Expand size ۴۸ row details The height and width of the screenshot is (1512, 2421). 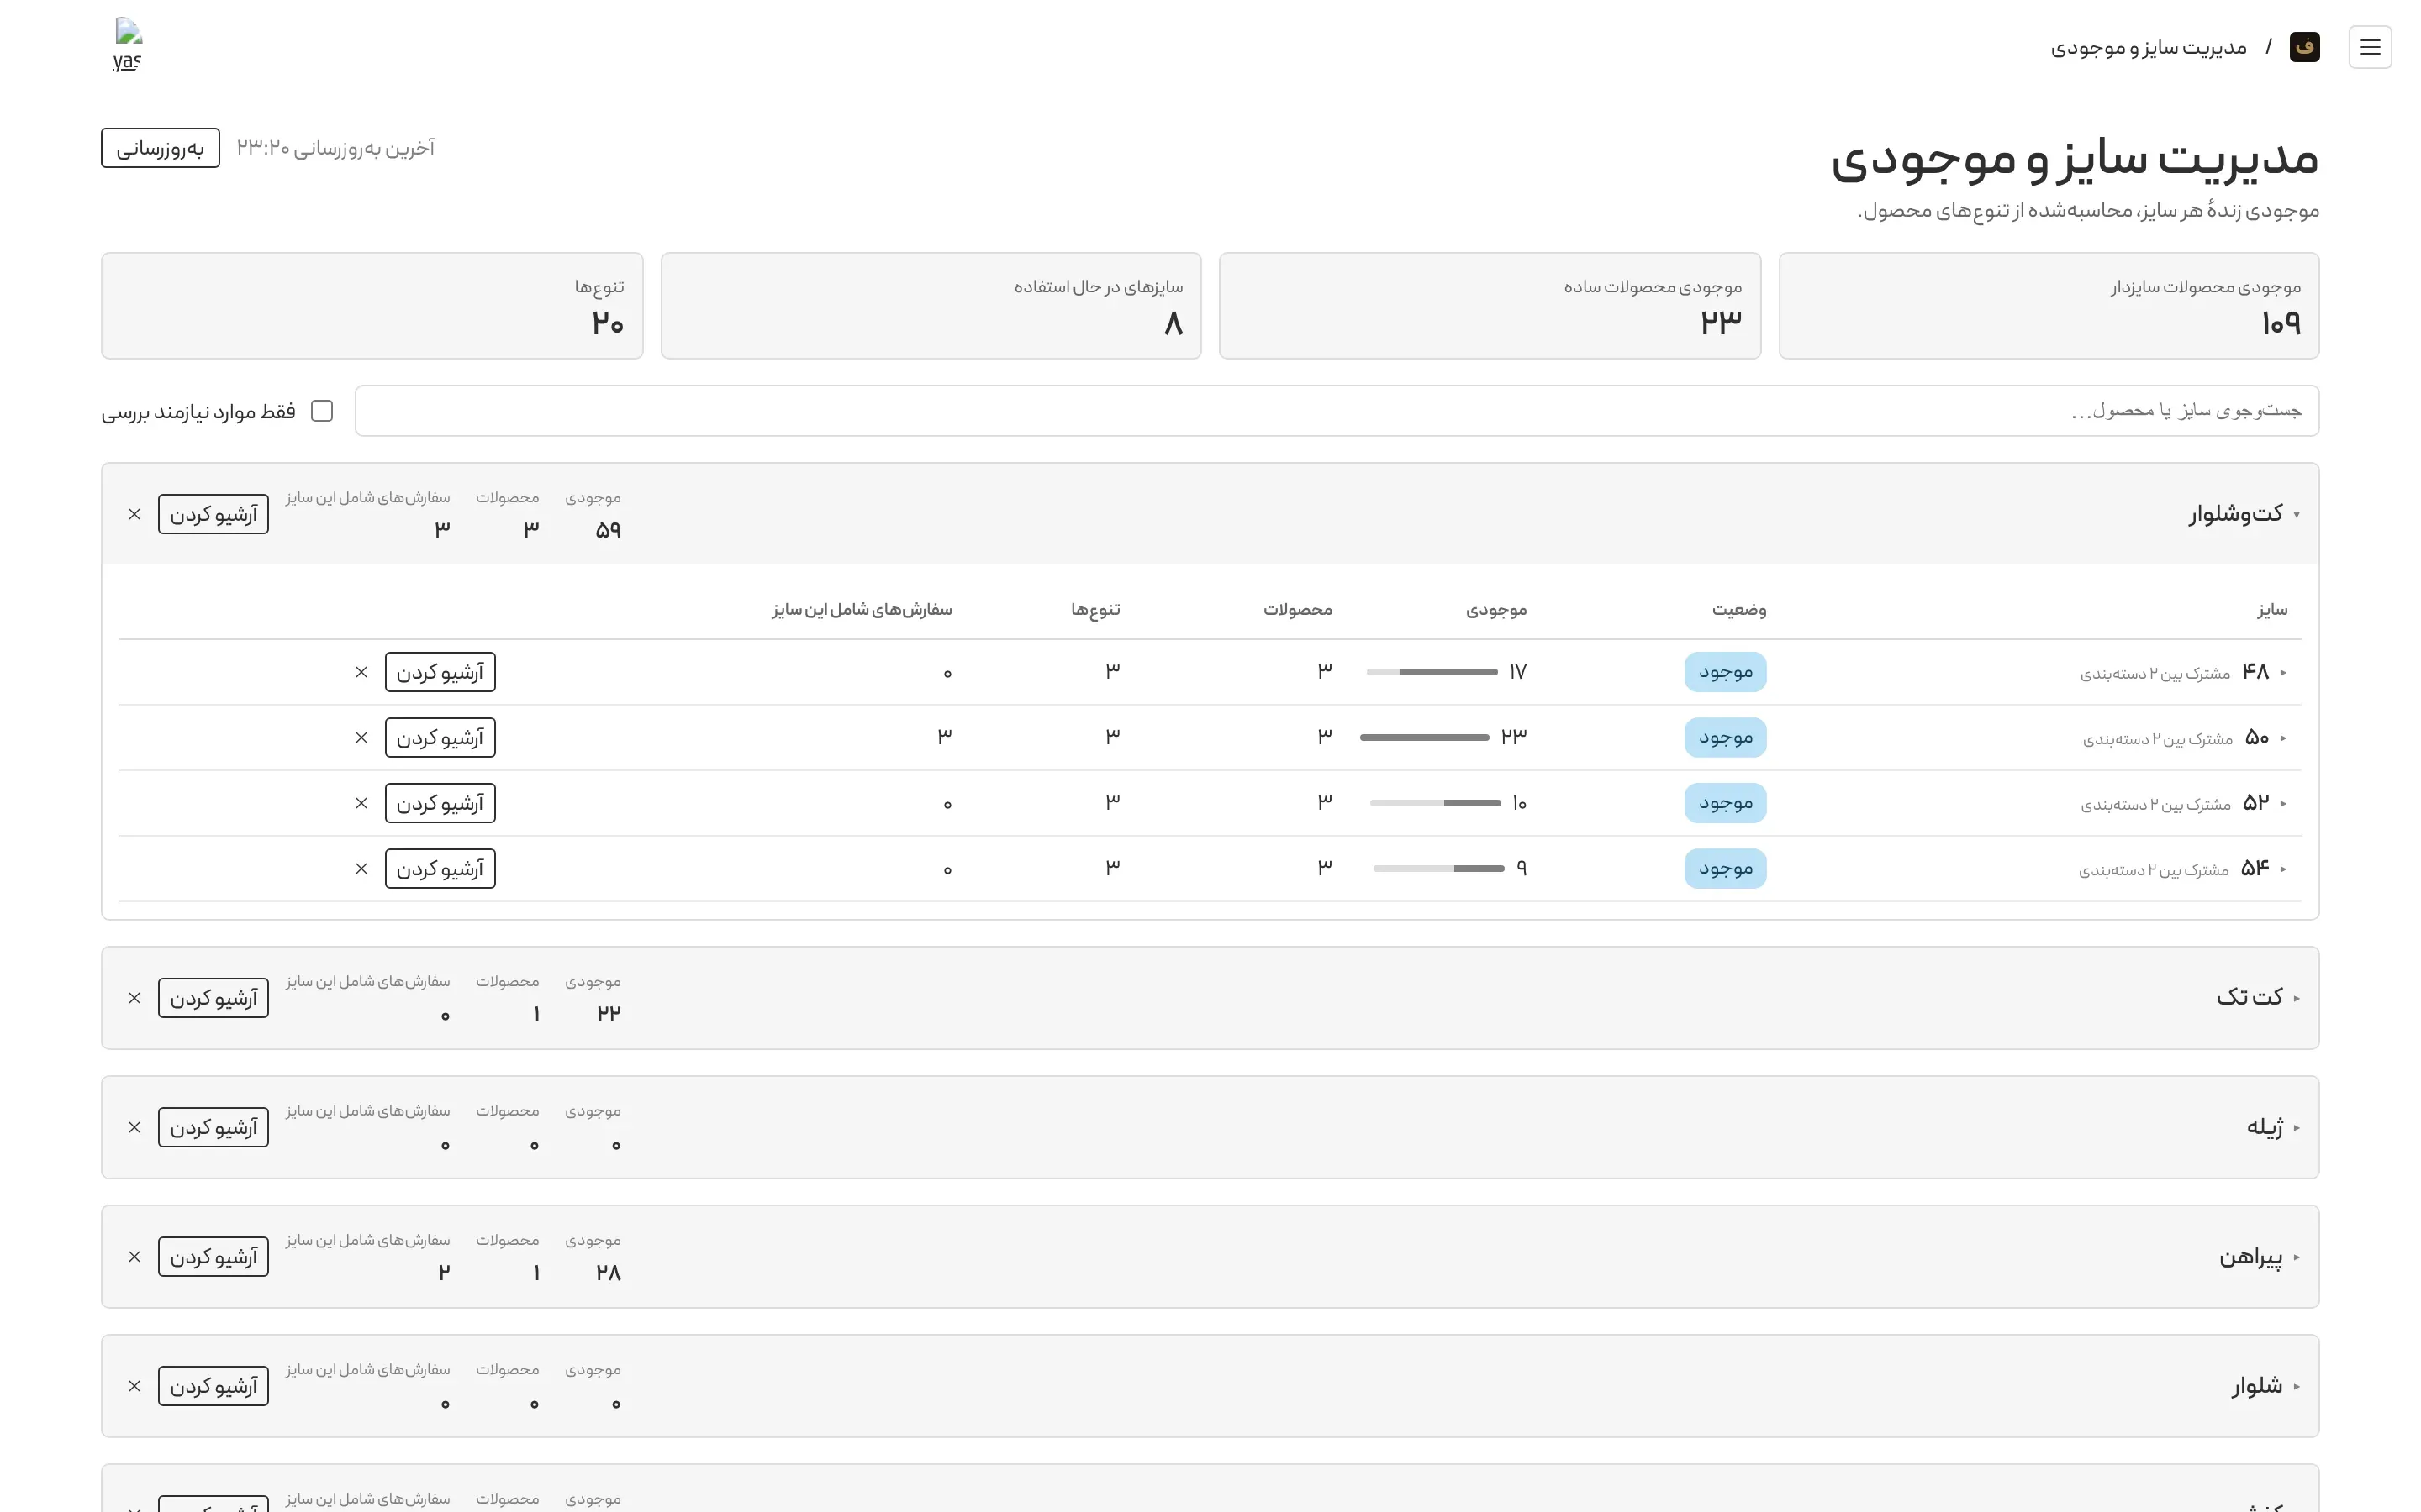(2283, 672)
